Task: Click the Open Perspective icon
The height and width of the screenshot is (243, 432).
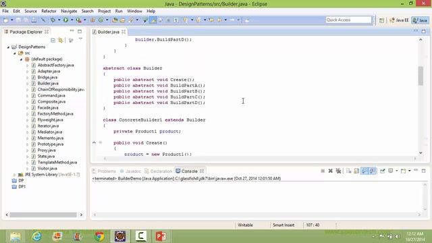Action: [381, 20]
